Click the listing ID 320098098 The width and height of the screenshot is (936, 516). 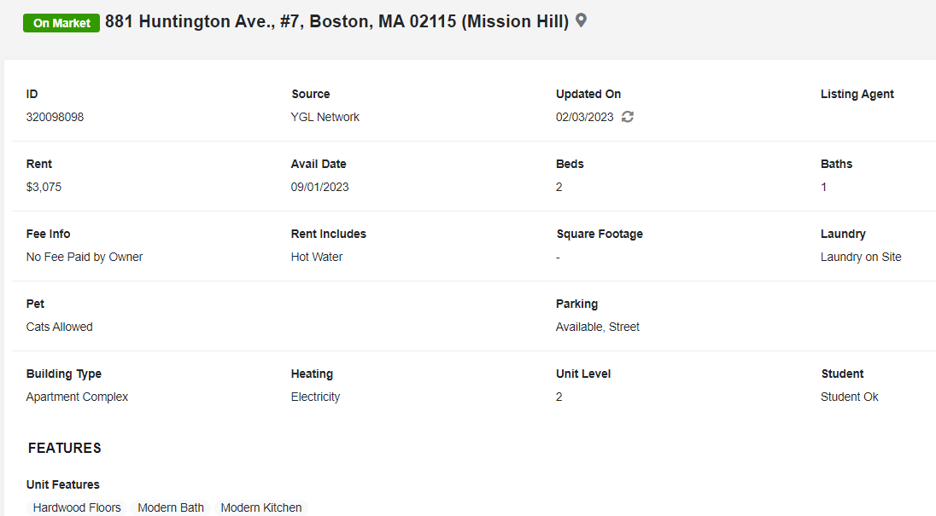(x=55, y=117)
